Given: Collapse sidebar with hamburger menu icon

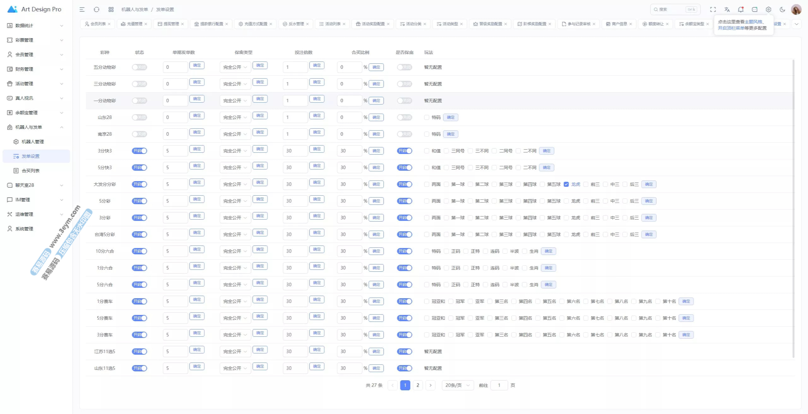Looking at the screenshot, I should click(82, 9).
